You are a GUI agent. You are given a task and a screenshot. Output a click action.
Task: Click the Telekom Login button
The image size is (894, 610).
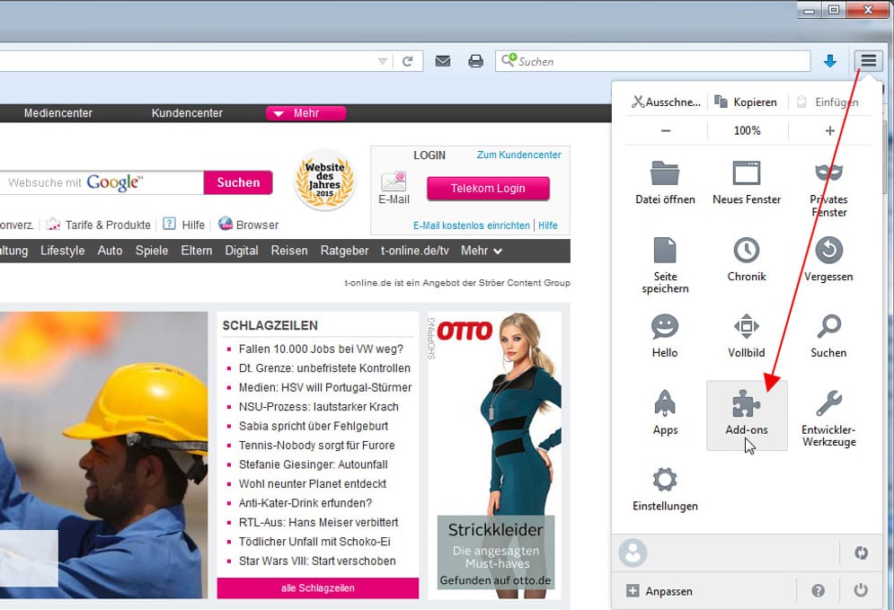click(488, 189)
